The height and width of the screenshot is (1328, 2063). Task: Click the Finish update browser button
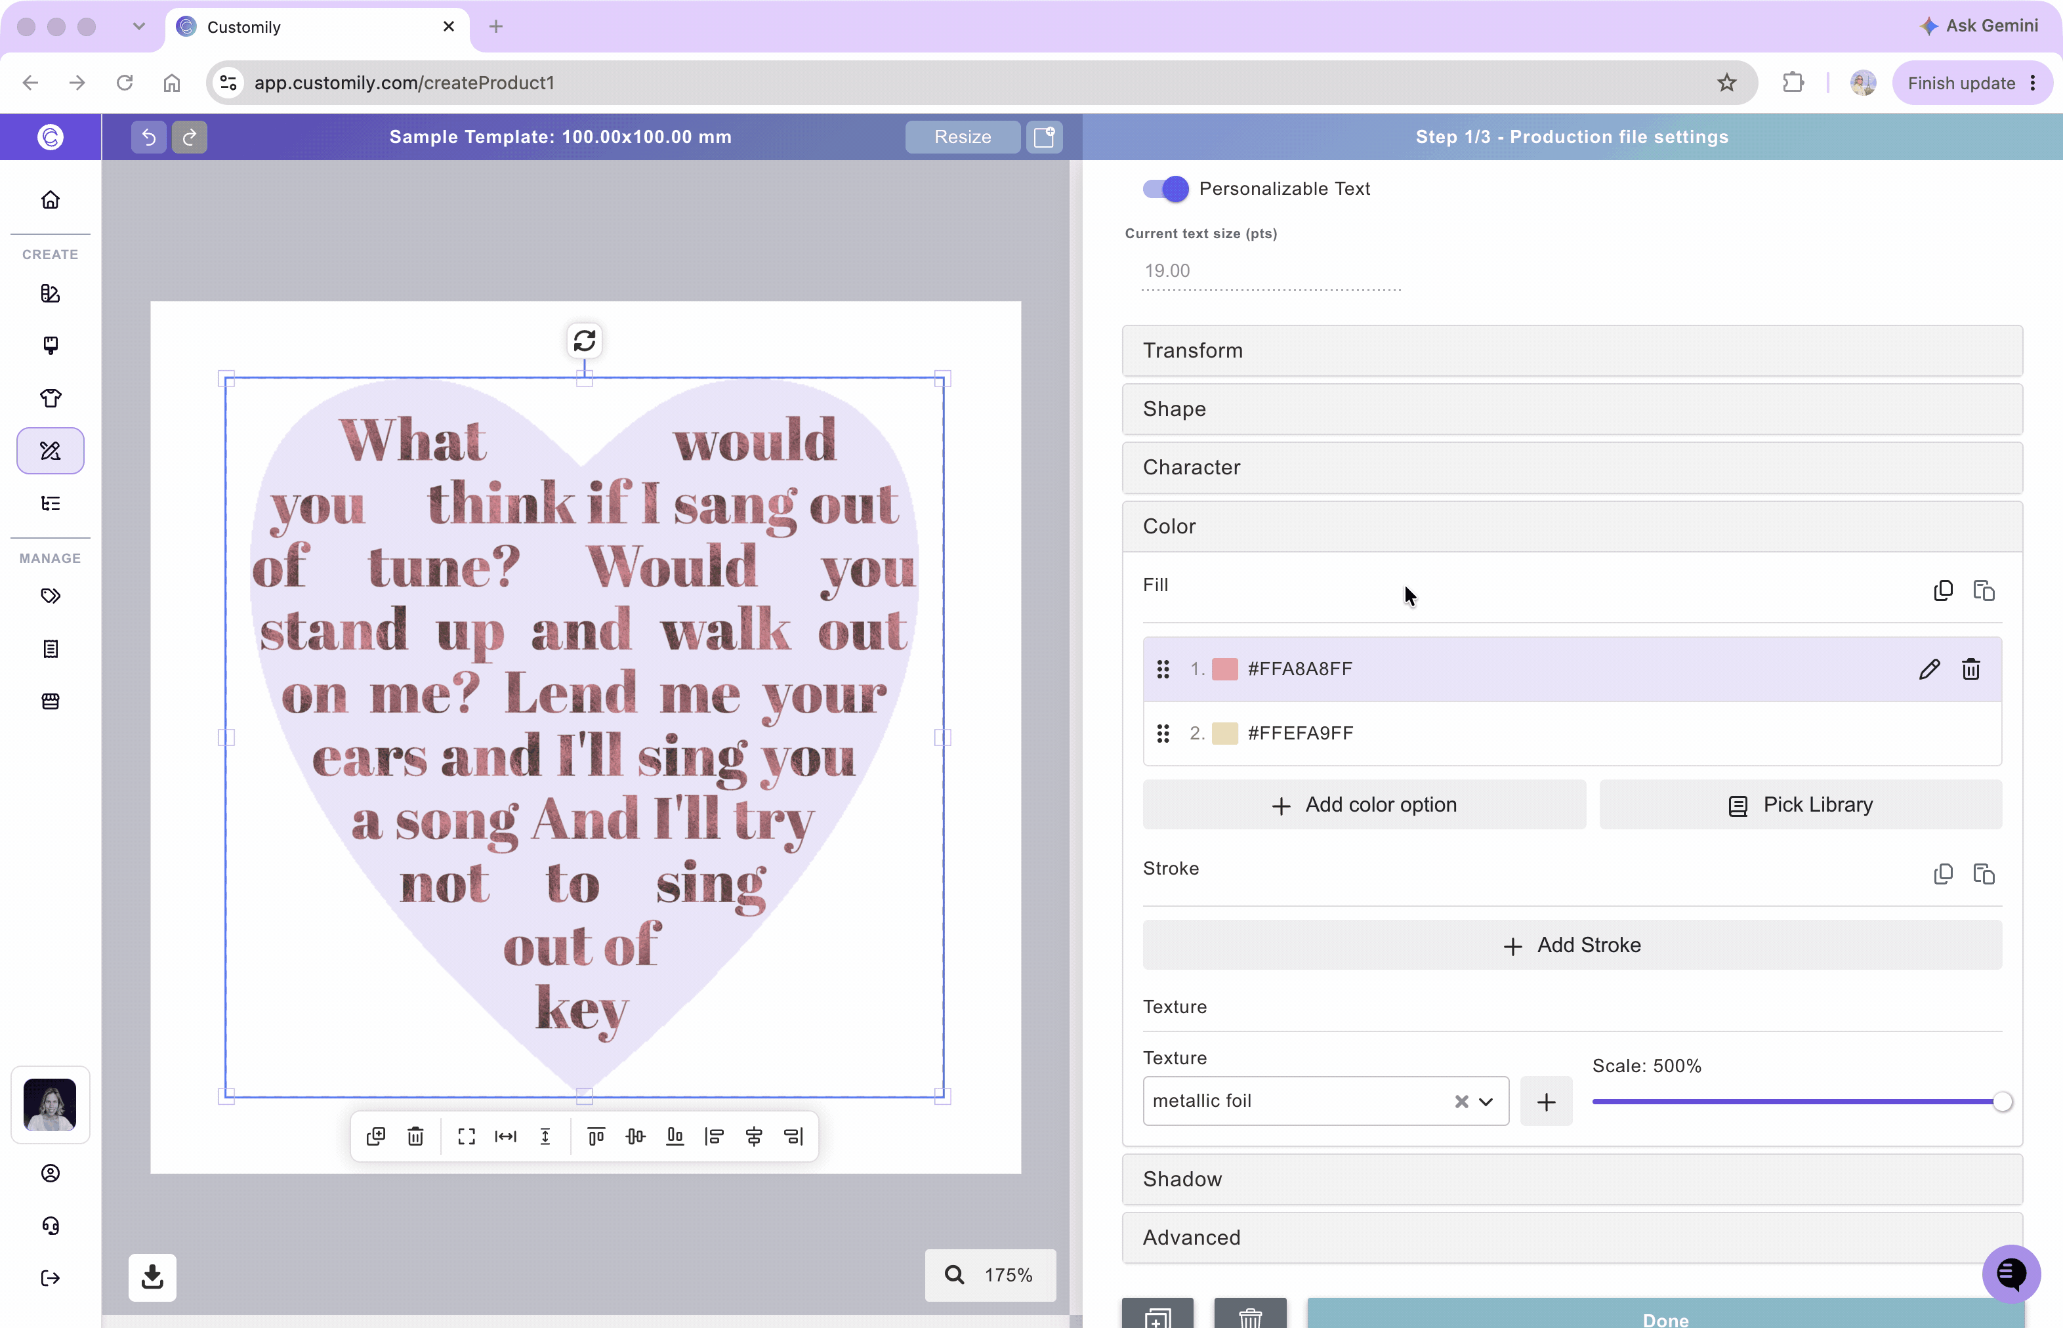pyautogui.click(x=1972, y=83)
